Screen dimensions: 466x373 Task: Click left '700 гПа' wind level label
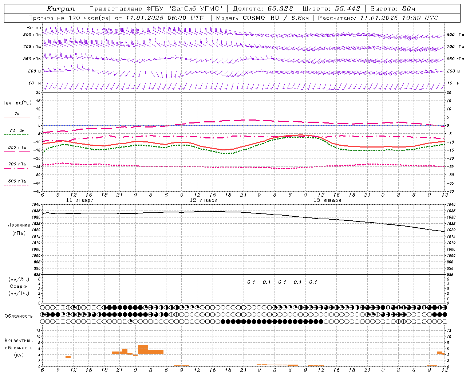click(32, 47)
